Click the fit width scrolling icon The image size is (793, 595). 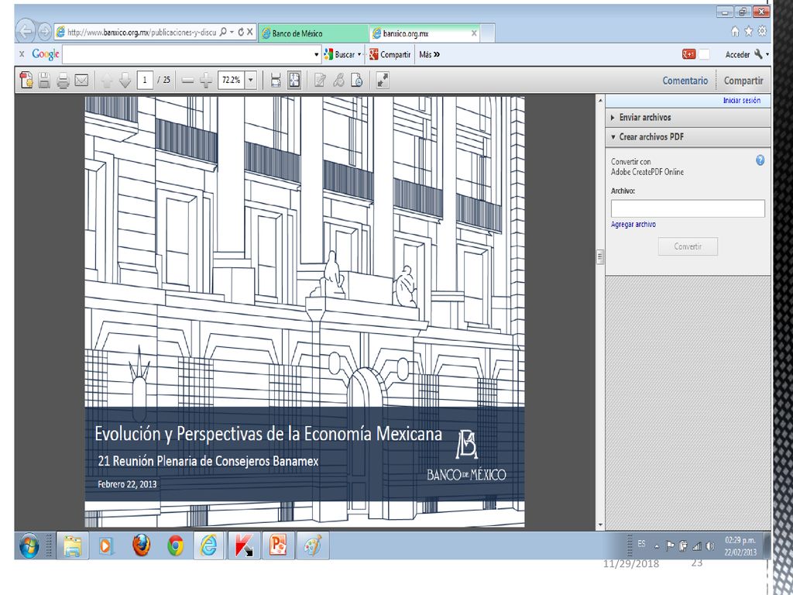276,80
